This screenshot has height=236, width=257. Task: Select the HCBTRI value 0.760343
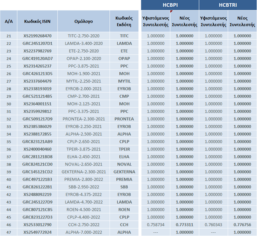(213, 224)
